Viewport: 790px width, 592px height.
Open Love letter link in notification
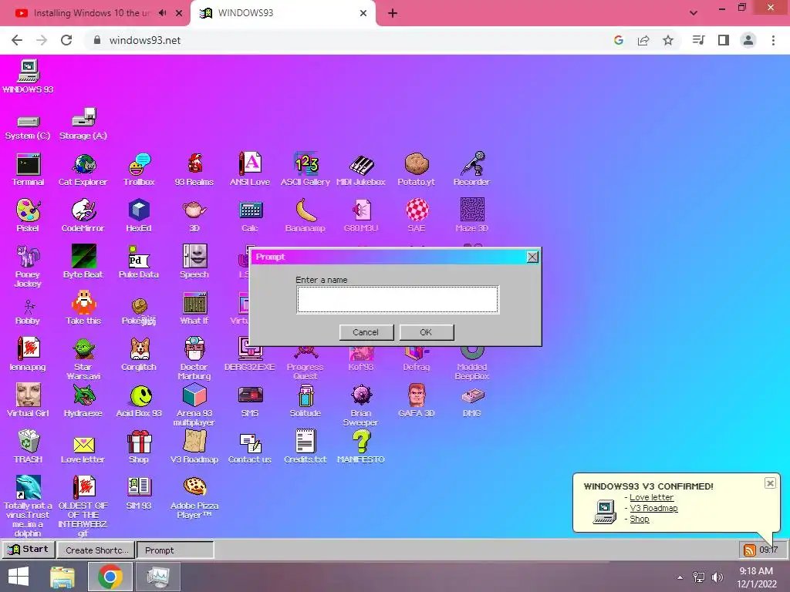[x=651, y=497]
